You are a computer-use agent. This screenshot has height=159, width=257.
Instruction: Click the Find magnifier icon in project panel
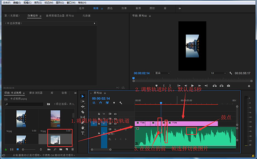pos(55,149)
